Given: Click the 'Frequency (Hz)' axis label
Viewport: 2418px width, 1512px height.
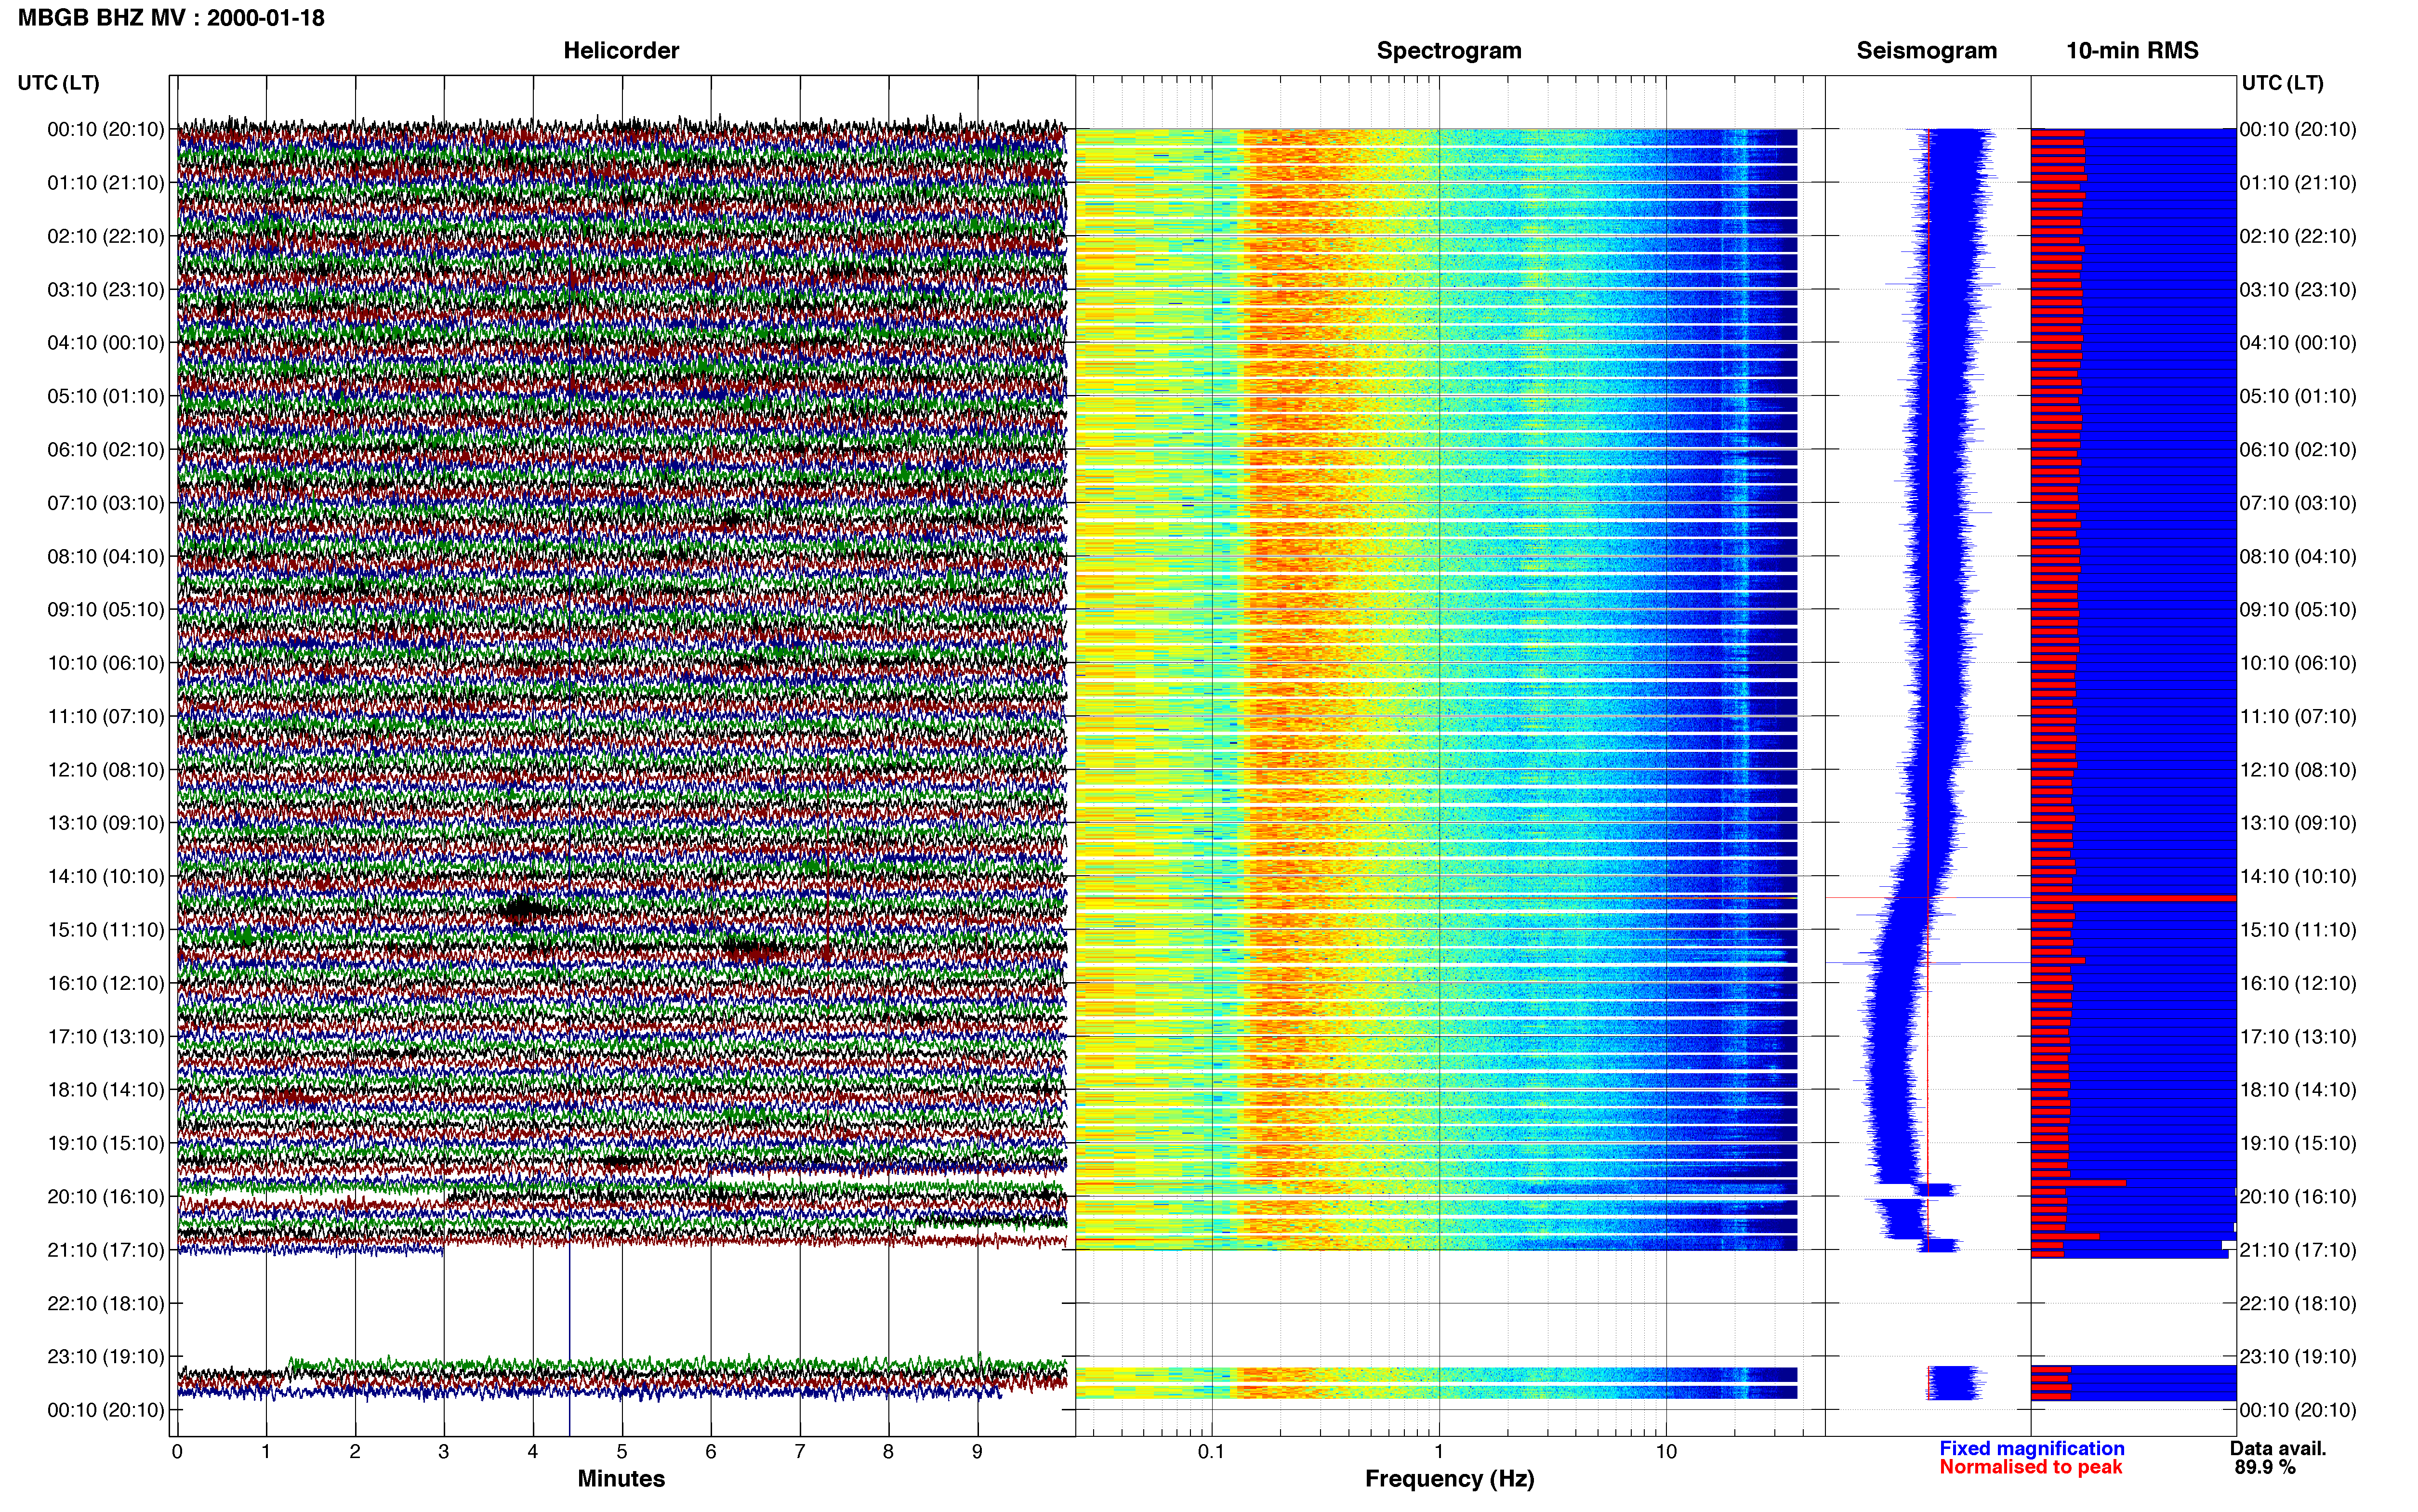Looking at the screenshot, I should click(x=1449, y=1479).
